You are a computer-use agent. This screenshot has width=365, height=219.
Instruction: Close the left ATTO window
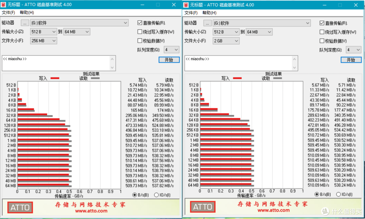tap(174, 5)
